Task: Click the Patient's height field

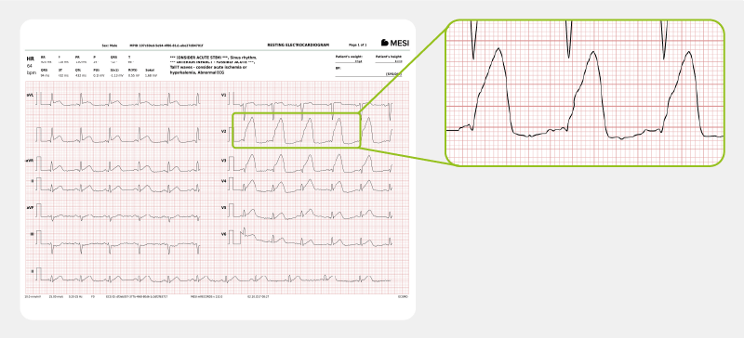Action: click(x=388, y=58)
